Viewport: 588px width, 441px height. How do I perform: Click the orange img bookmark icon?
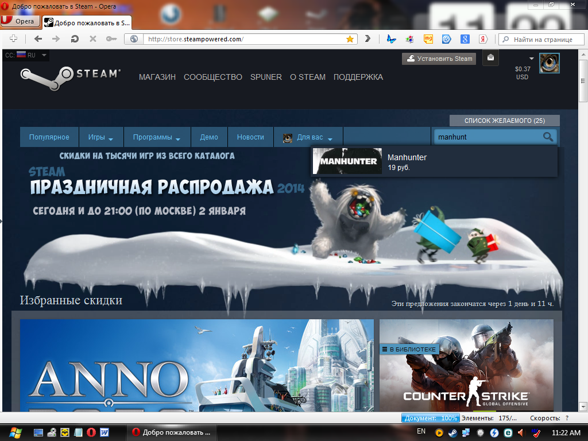click(428, 38)
